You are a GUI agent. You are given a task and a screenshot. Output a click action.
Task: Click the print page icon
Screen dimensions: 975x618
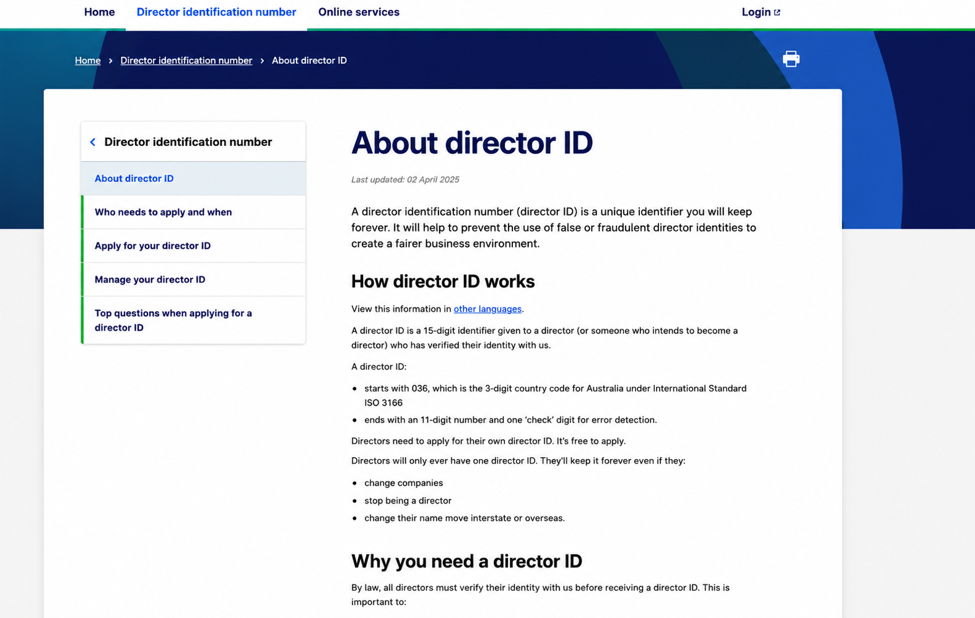point(790,59)
